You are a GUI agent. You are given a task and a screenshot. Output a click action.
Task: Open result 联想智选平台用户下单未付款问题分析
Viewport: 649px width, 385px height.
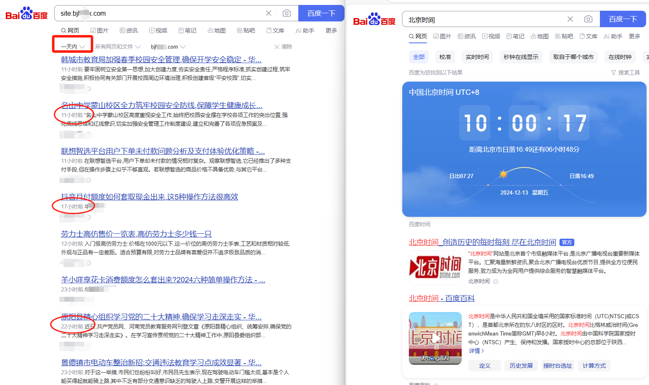coord(163,151)
